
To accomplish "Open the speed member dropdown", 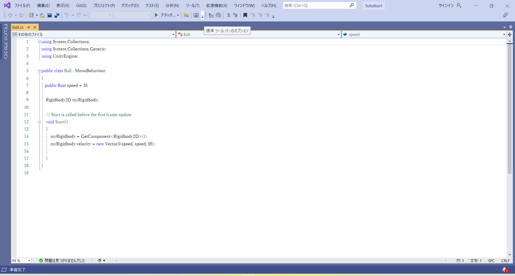I will coord(504,34).
